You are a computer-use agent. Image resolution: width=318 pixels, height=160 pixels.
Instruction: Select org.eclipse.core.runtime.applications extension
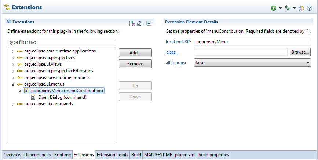tap(60, 51)
